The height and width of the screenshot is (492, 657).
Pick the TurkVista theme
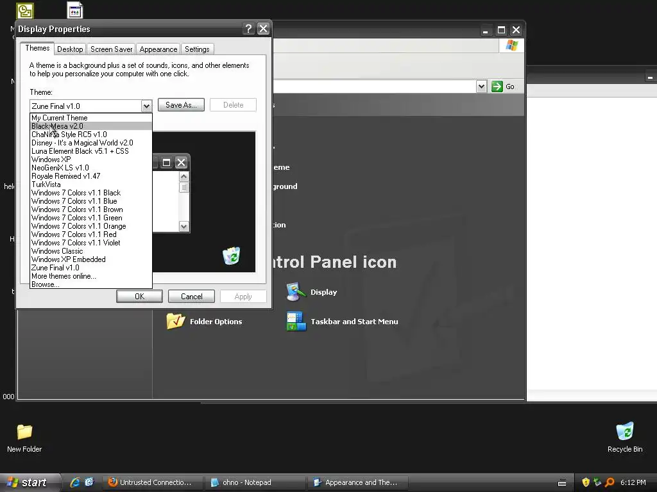click(x=91, y=184)
